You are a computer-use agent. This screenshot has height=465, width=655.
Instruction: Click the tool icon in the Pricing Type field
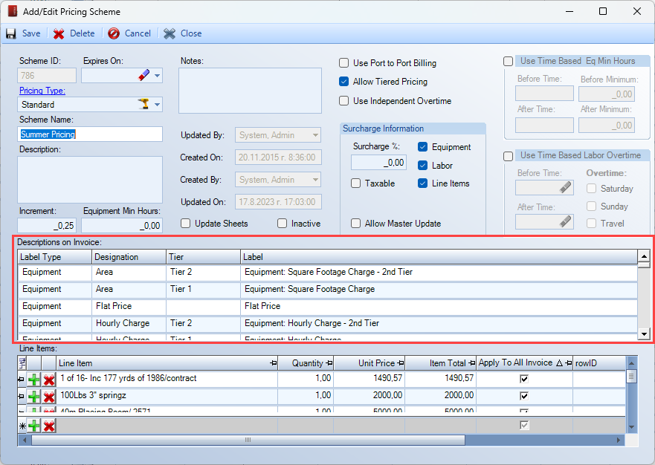click(x=143, y=104)
